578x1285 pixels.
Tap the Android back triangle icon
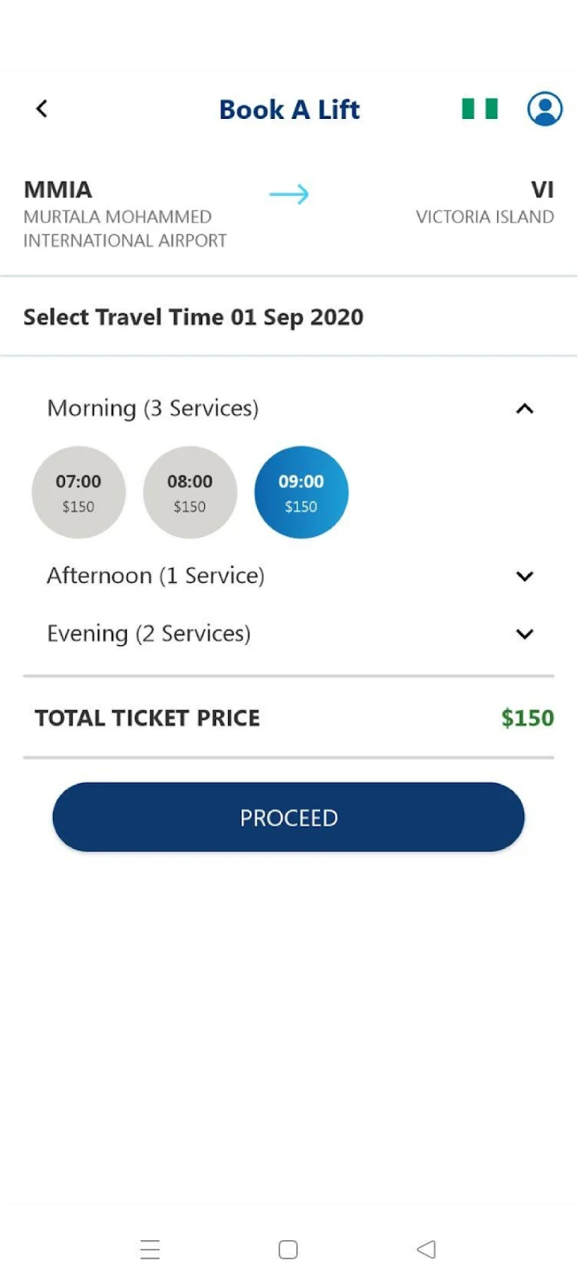(x=426, y=1249)
